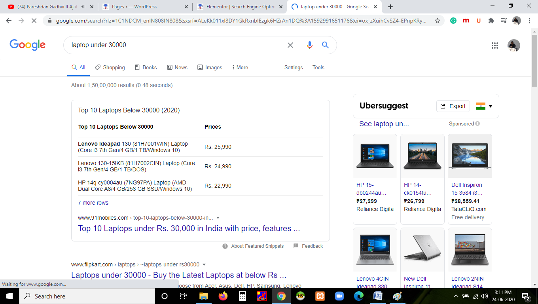Open 'Laptops under 30000' Flipkart result
This screenshot has height=304, width=538.
coord(179,275)
